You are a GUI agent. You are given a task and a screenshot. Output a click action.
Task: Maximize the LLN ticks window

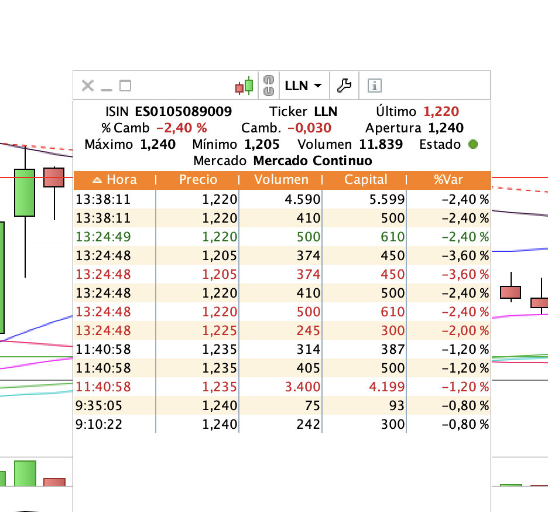pyautogui.click(x=125, y=86)
